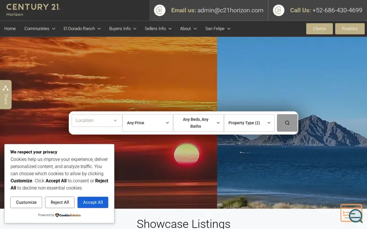
Task: Click the C21 seal beside Email us
Action: [x=160, y=10]
